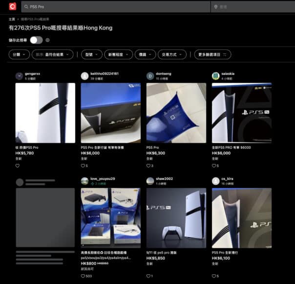Toggle the save this search switch
Screen dimensions: 295x284
pyautogui.click(x=36, y=40)
